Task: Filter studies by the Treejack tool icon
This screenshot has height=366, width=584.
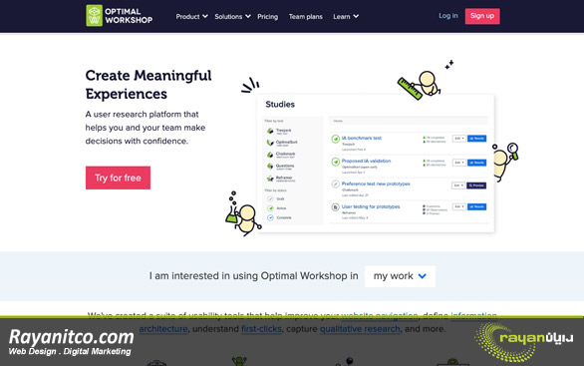Action: 270,131
